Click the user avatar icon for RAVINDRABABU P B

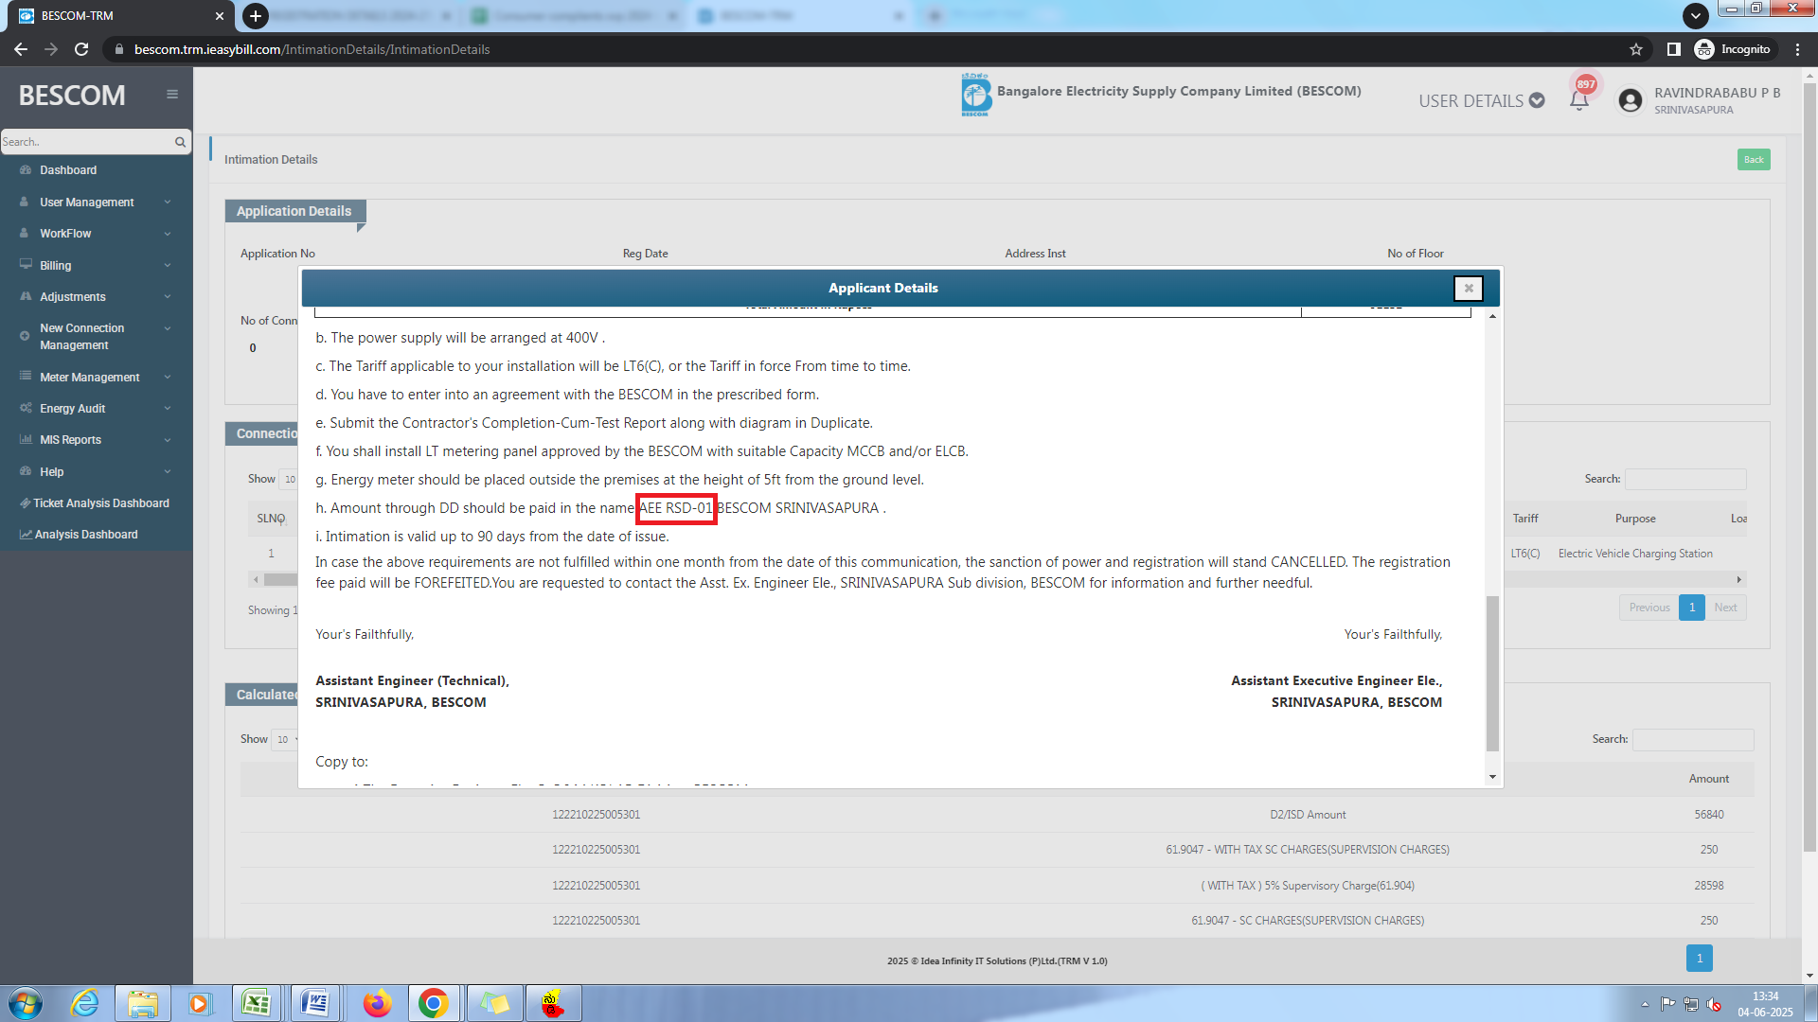pos(1631,100)
